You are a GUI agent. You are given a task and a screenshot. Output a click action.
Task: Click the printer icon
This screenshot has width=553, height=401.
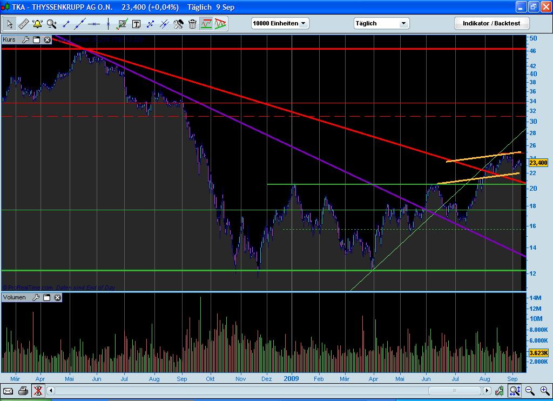pos(23,391)
